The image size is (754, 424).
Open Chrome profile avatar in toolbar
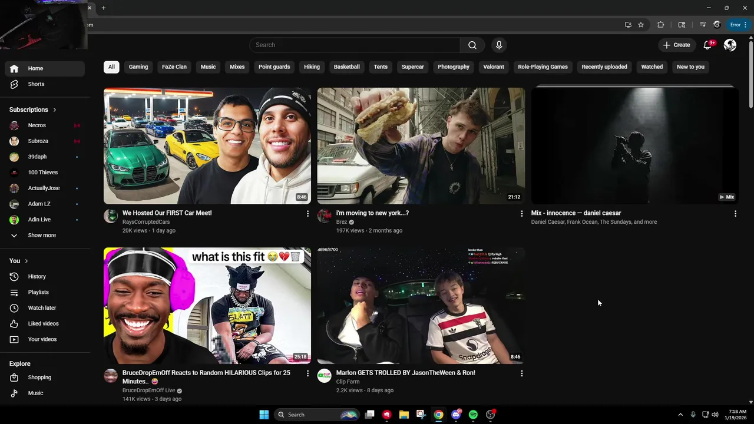pyautogui.click(x=717, y=25)
